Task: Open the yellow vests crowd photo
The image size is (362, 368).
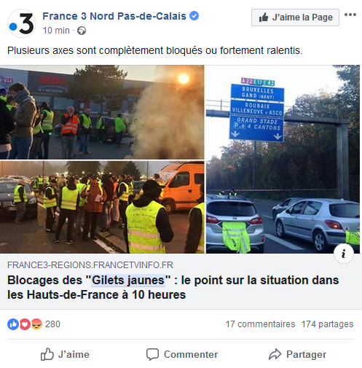Action: (102, 207)
